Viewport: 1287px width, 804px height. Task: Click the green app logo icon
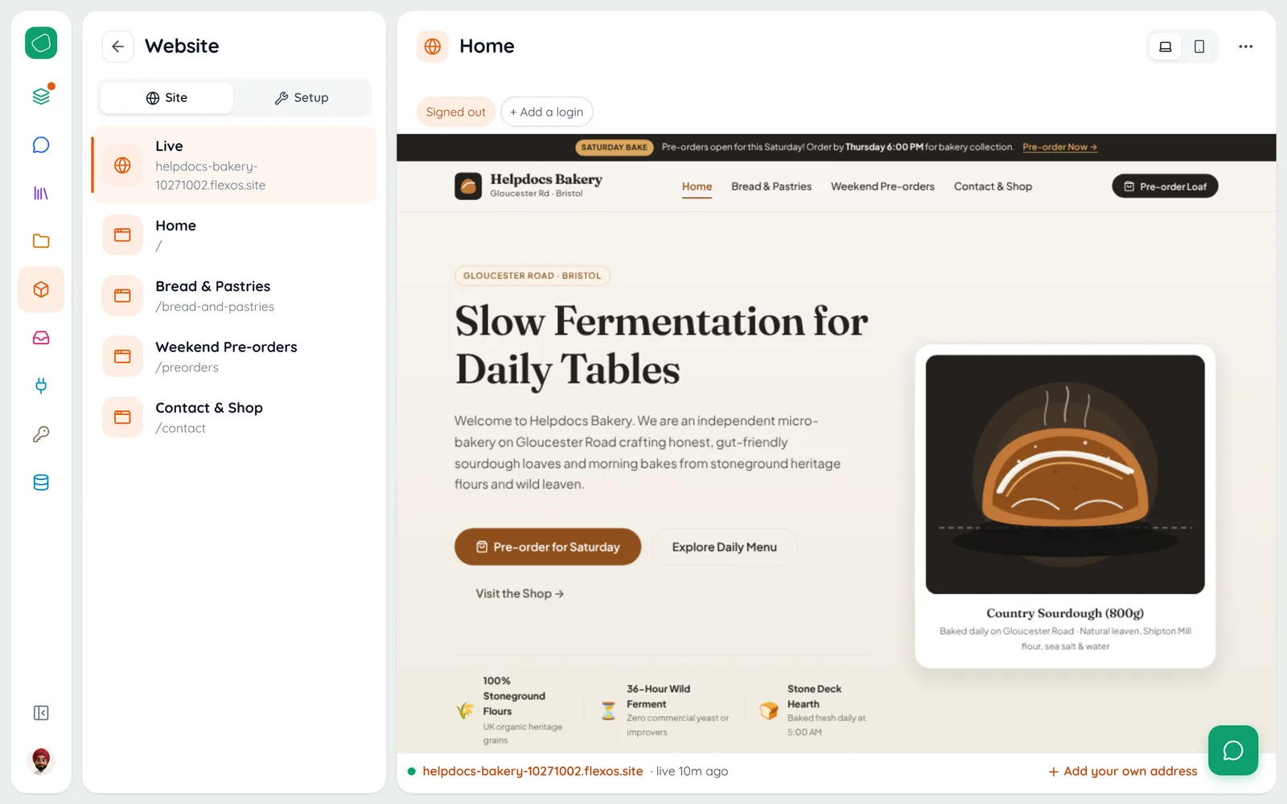click(x=41, y=43)
